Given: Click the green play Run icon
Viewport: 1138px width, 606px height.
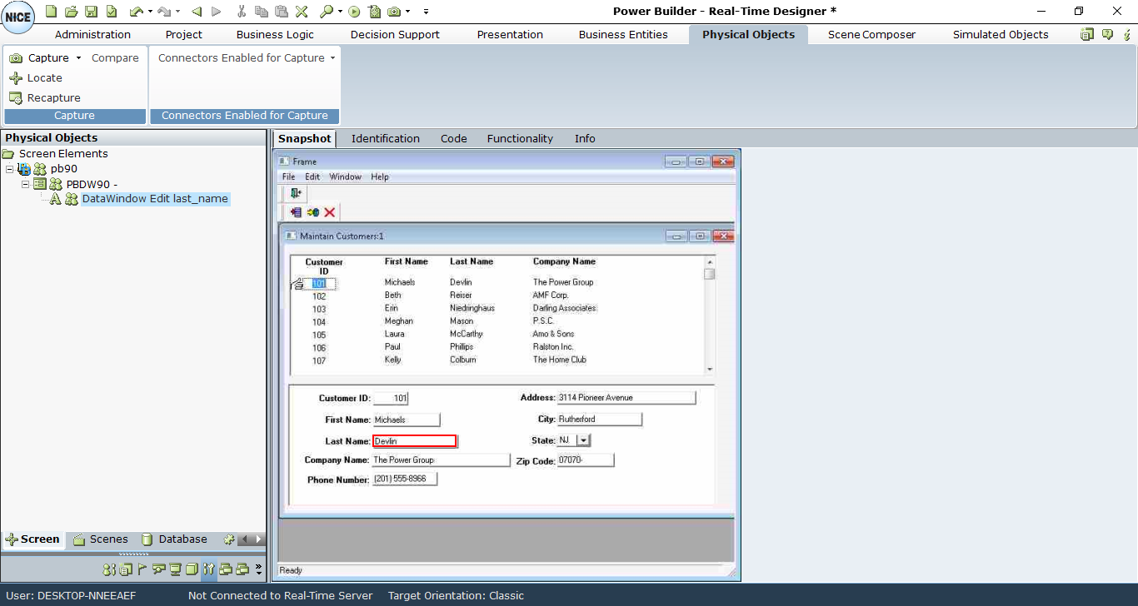Looking at the screenshot, I should tap(354, 12).
